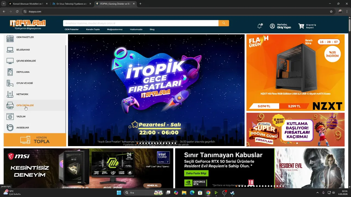
Task: Click the Network router icon
Action: point(10,94)
